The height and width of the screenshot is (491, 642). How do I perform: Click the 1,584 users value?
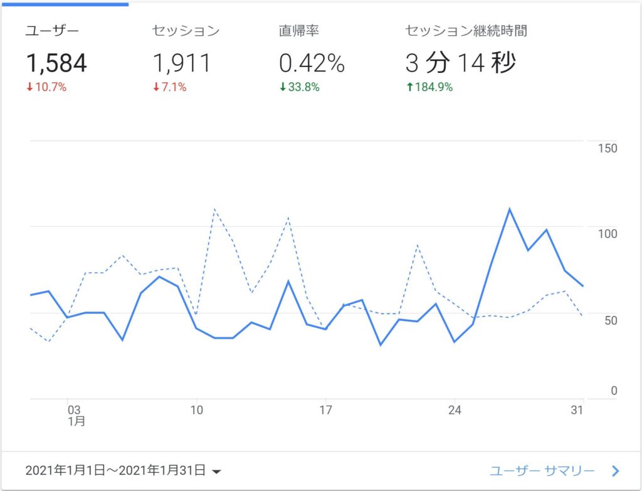click(56, 63)
